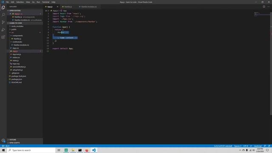Open the Manage gear in the activity bar
This screenshot has width=272, height=153.
(x=3, y=141)
